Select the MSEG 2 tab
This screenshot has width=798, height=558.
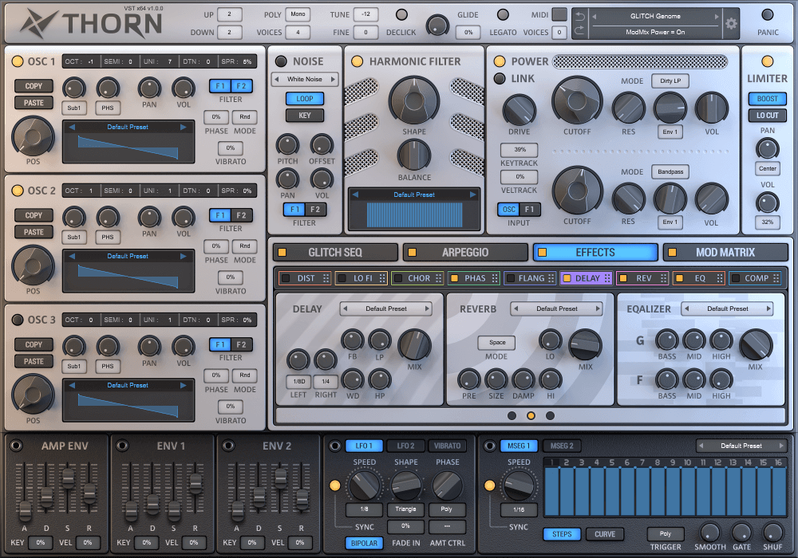(x=562, y=446)
